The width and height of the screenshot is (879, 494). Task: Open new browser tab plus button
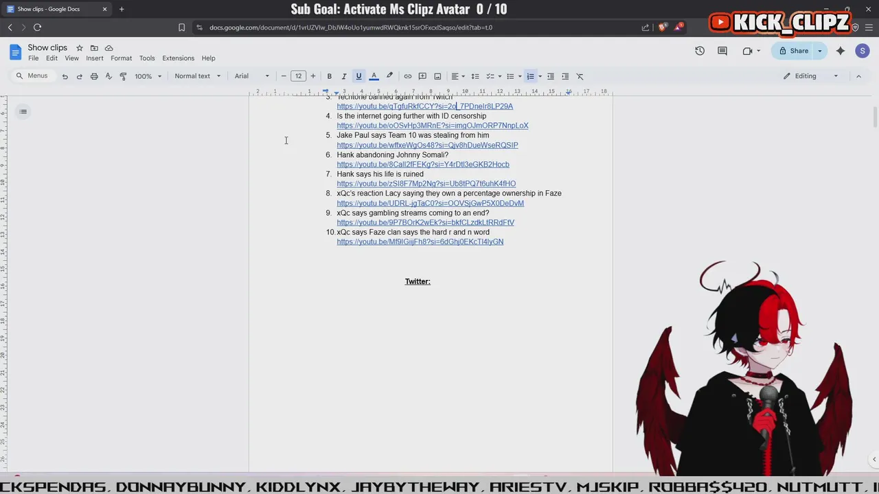click(x=122, y=9)
